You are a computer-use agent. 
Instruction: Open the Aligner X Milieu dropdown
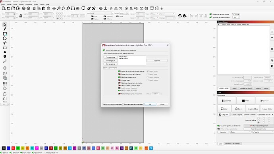[154, 14]
